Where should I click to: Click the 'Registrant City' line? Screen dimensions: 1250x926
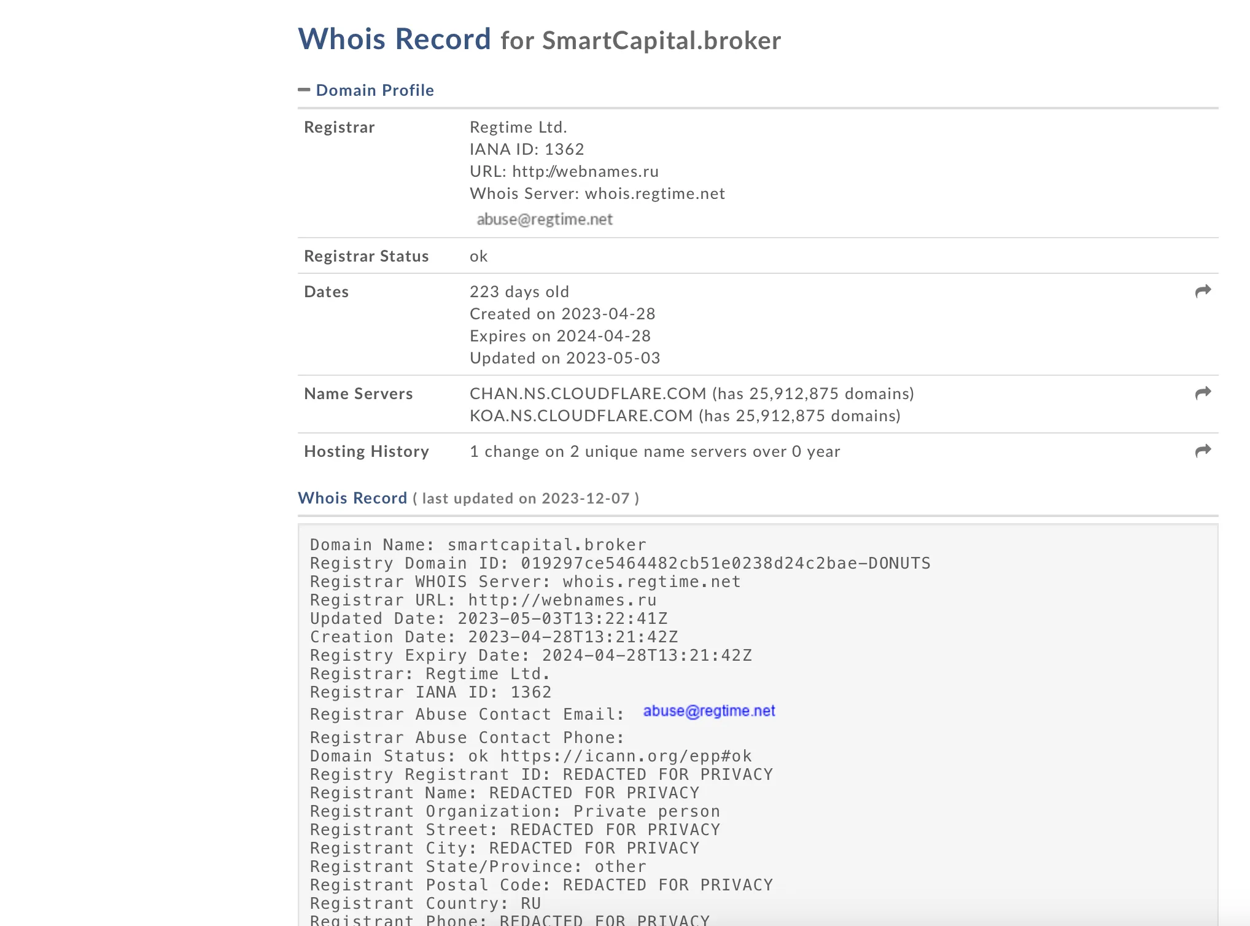coord(505,849)
